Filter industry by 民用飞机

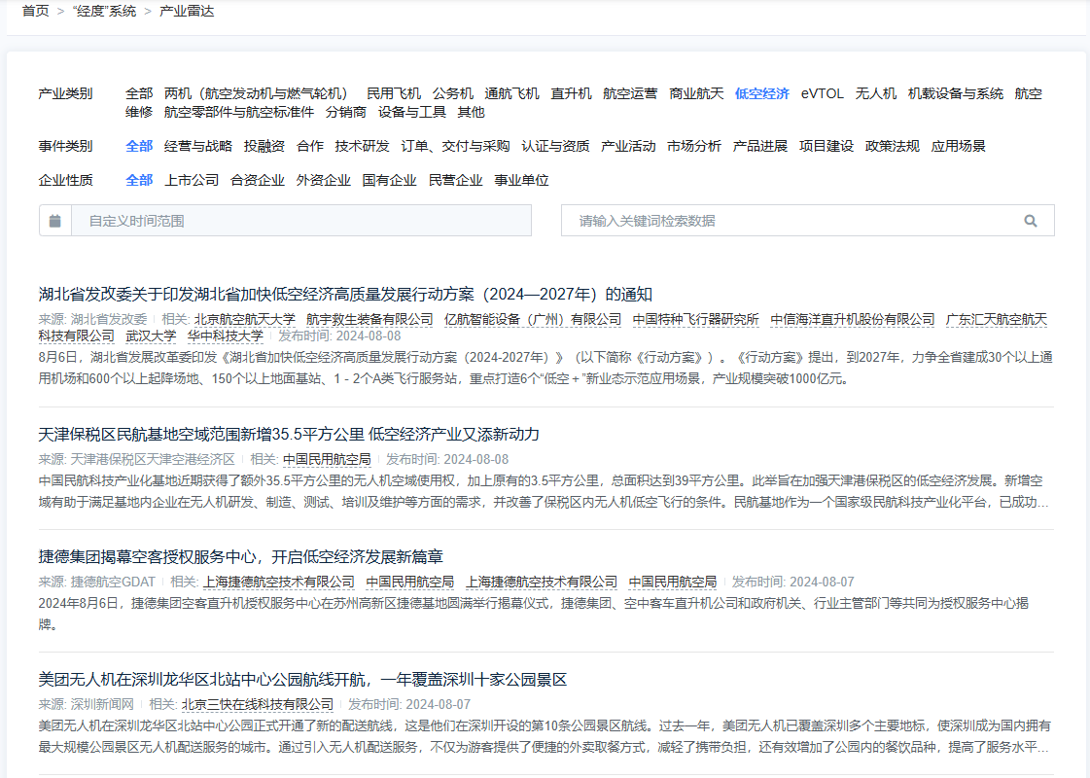click(394, 94)
